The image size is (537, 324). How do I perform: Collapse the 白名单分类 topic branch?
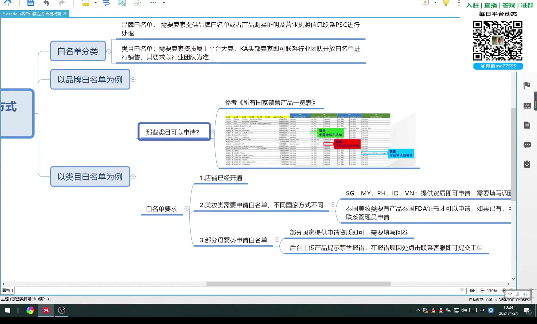pos(109,51)
